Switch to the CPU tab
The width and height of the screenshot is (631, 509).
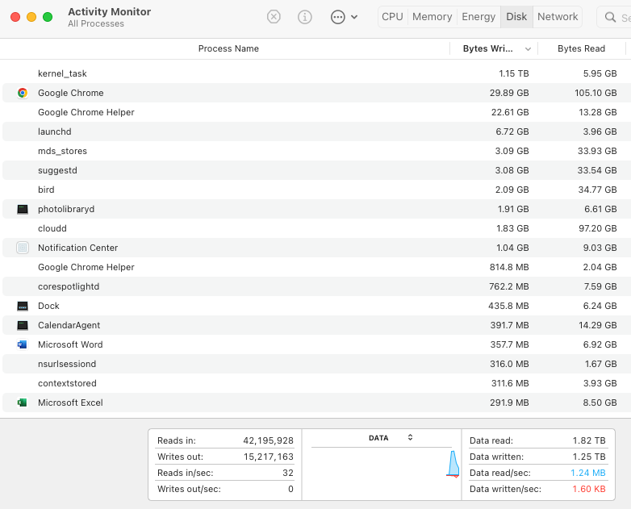tap(392, 17)
